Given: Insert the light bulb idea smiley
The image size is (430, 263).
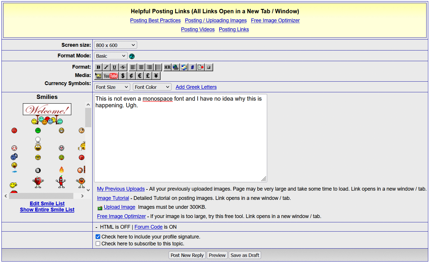Looking at the screenshot, I should coord(38,144).
